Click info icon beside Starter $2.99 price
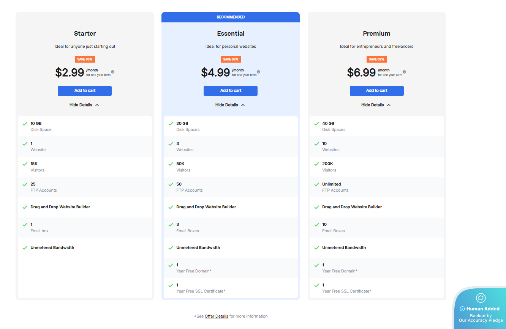Viewport: 506px width, 329px height. coord(112,72)
